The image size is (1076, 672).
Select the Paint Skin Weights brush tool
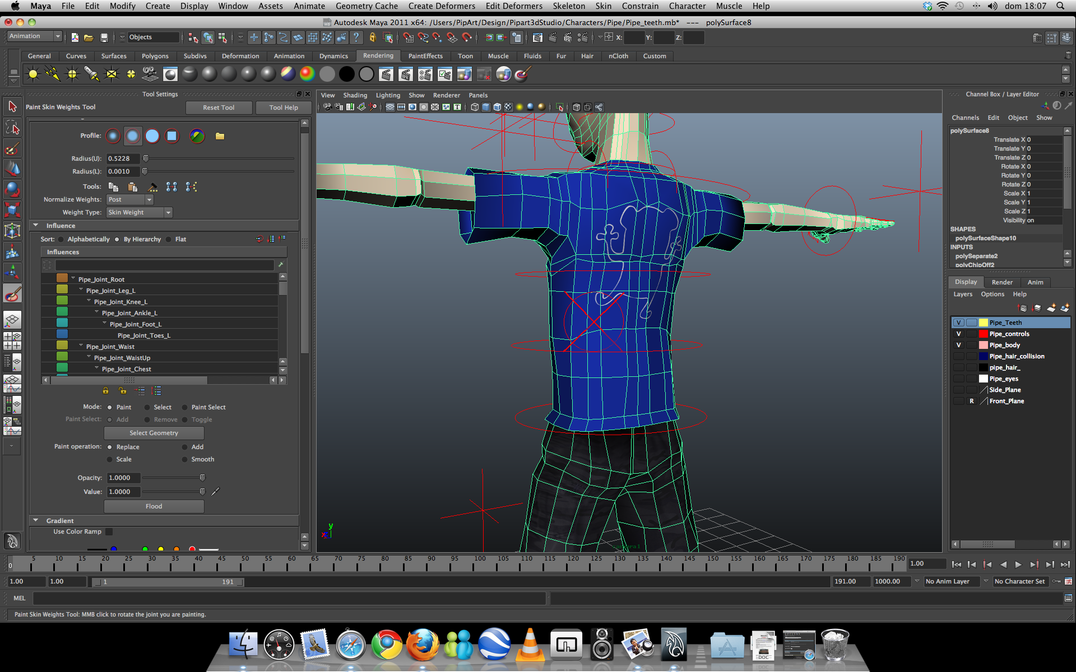(x=12, y=294)
